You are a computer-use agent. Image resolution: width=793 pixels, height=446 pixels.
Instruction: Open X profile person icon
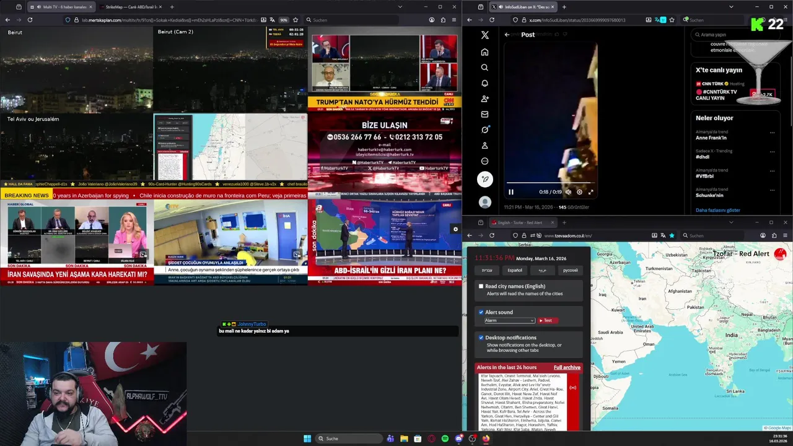(484, 146)
